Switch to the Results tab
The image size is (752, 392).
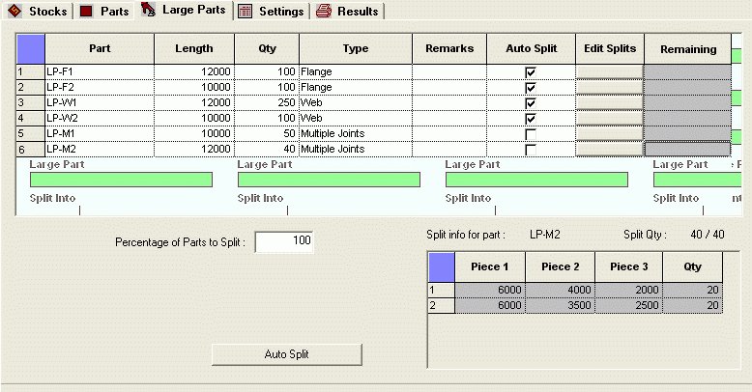pos(357,12)
